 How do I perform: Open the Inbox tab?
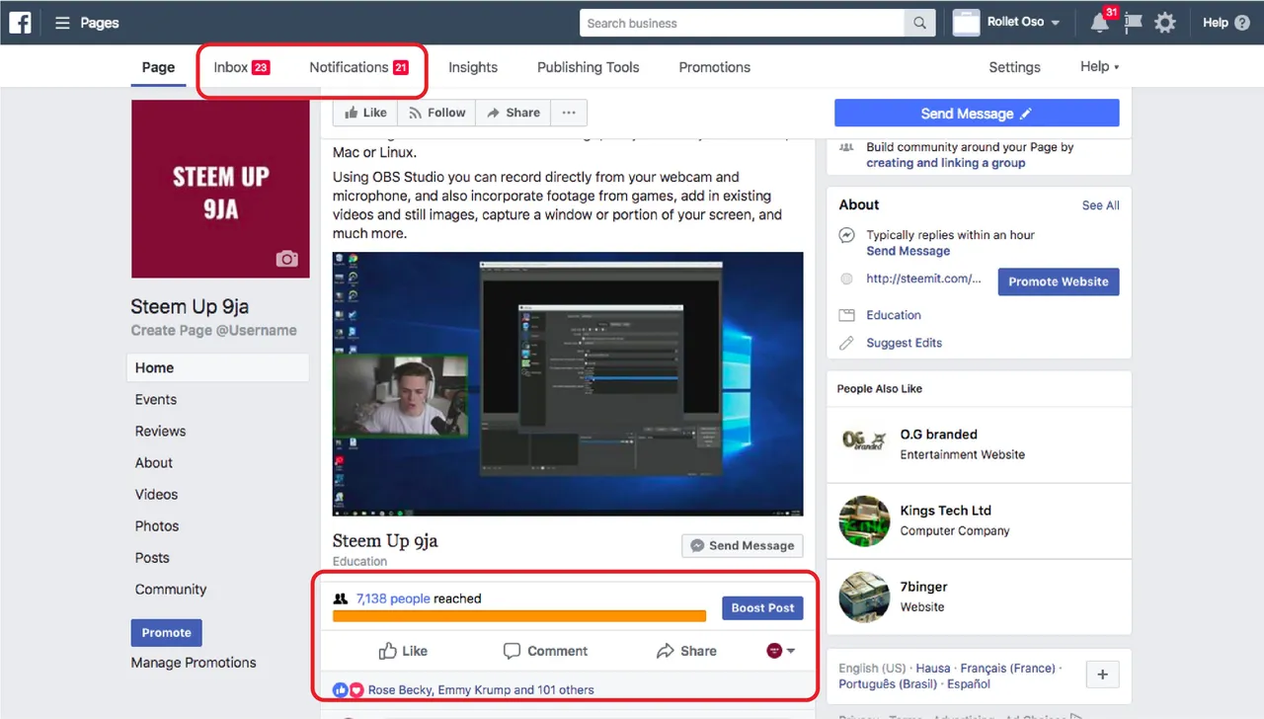tap(242, 67)
